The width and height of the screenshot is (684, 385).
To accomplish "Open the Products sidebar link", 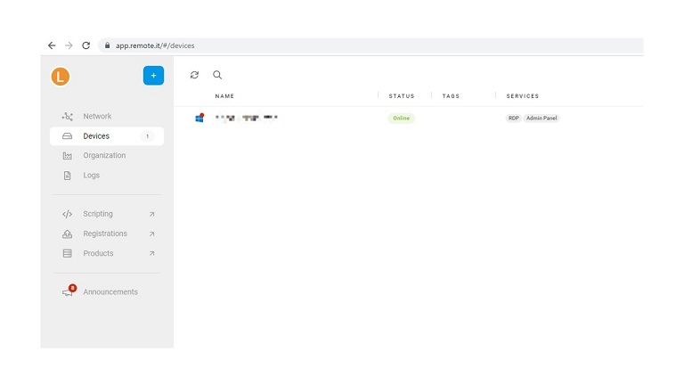I will point(107,253).
